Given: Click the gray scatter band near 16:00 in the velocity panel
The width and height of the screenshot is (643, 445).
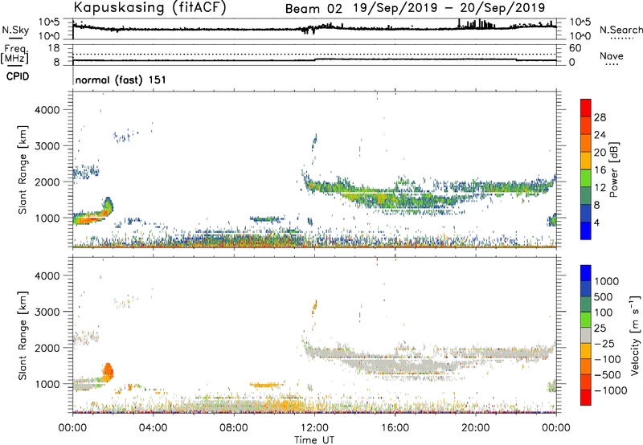Looking at the screenshot, I should pos(395,364).
